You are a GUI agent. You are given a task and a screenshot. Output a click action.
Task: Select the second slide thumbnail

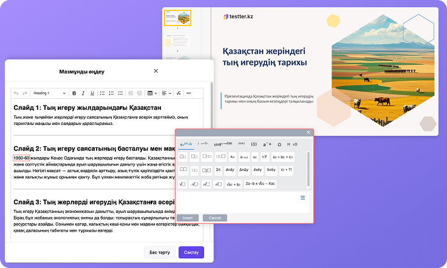pos(177,41)
